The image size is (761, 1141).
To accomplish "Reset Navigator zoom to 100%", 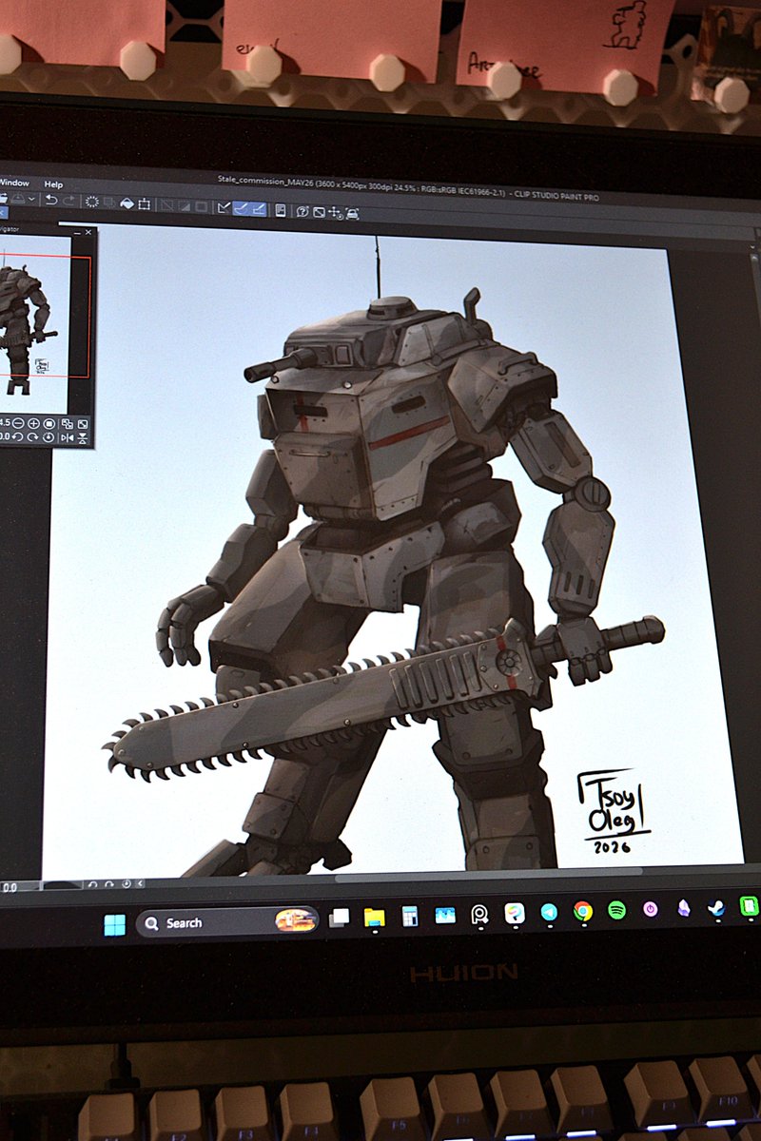I will click(x=49, y=424).
